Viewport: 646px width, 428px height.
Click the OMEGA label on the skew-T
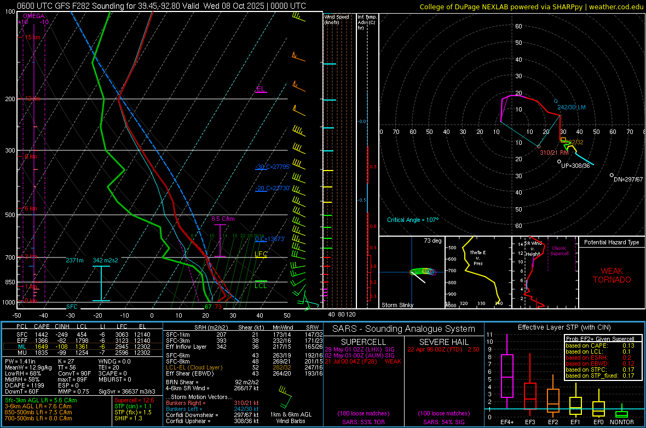[34, 16]
